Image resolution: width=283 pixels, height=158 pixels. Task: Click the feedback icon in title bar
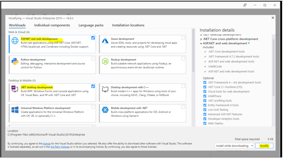tap(245, 5)
